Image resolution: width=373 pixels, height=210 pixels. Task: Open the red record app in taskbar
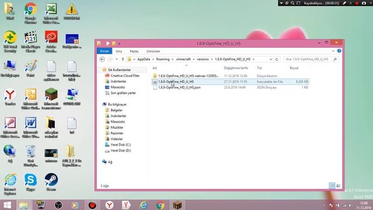click(92, 205)
